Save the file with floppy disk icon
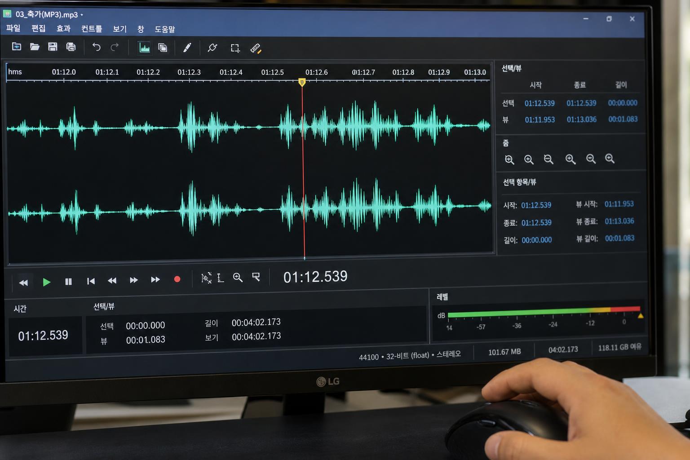 click(53, 46)
